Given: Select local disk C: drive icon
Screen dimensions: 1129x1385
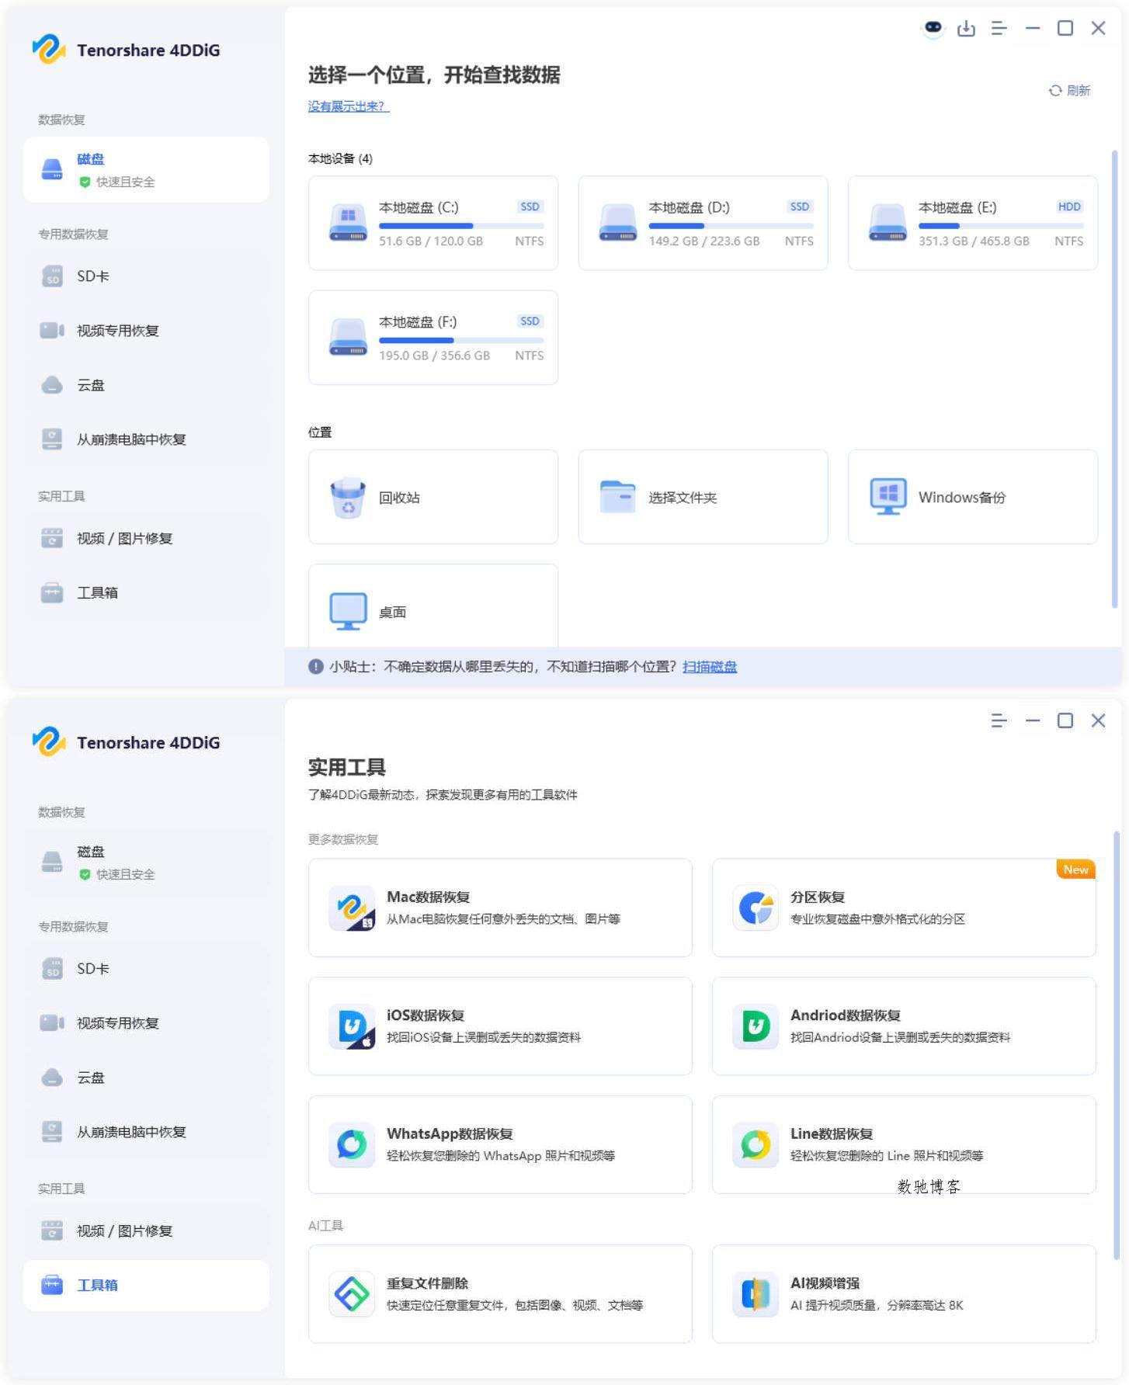Looking at the screenshot, I should [348, 223].
